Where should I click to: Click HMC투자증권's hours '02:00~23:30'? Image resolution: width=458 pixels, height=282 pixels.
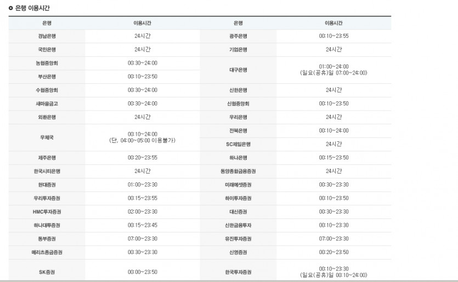(x=142, y=211)
